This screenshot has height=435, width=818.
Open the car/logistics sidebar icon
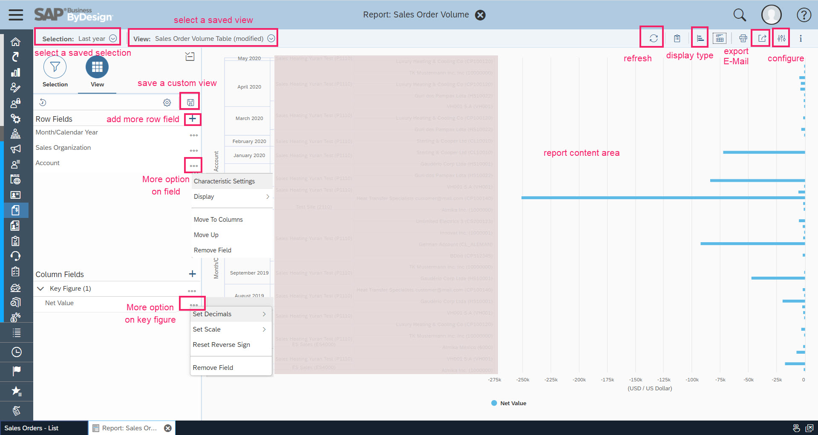coord(16,288)
